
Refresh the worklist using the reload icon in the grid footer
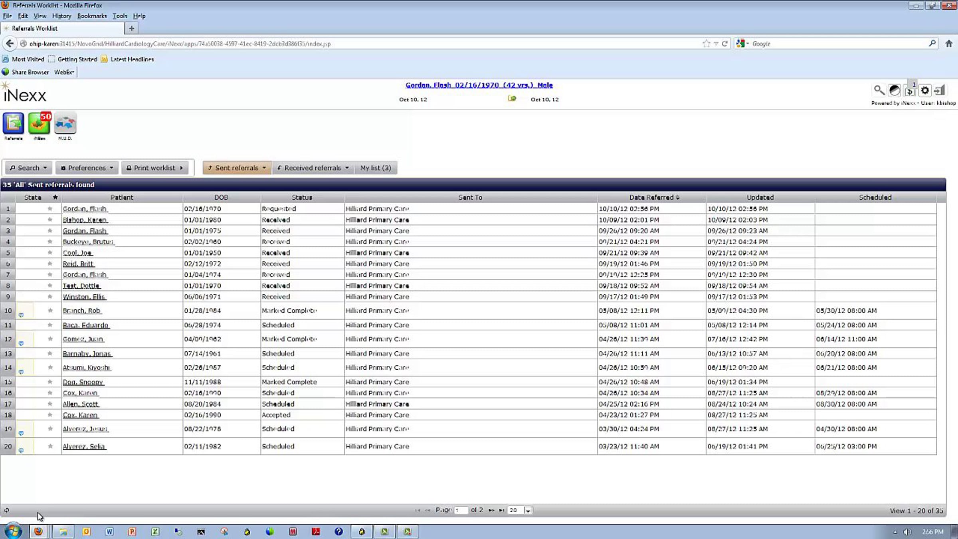point(7,510)
